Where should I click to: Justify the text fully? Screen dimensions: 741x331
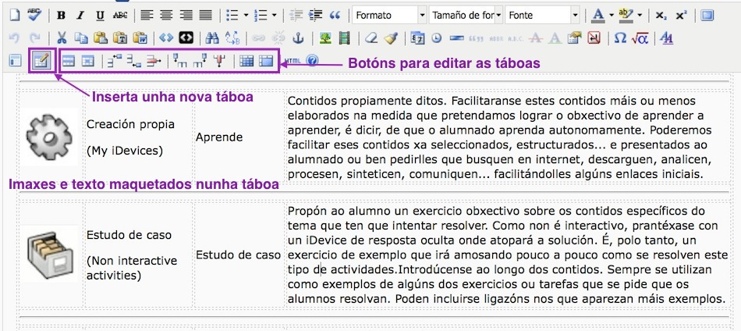point(205,15)
